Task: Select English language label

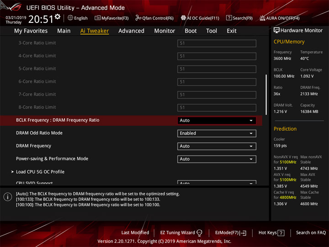Action: tap(81, 18)
